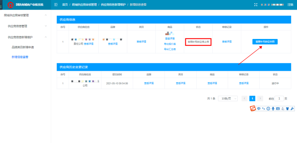Click the blue 签署补充协议合同 button
297x143 pixels.
pyautogui.click(x=265, y=41)
